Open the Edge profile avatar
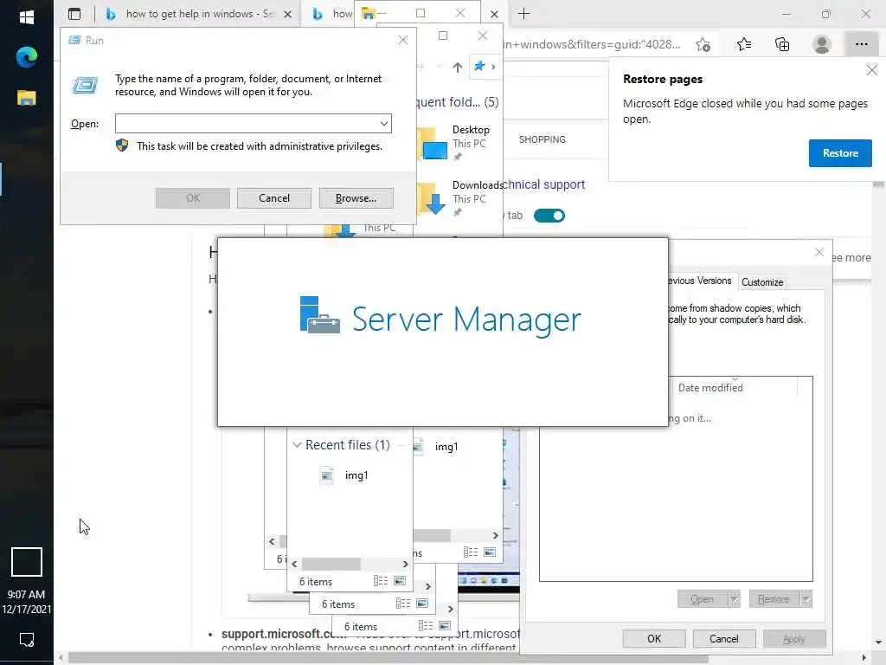 [822, 44]
